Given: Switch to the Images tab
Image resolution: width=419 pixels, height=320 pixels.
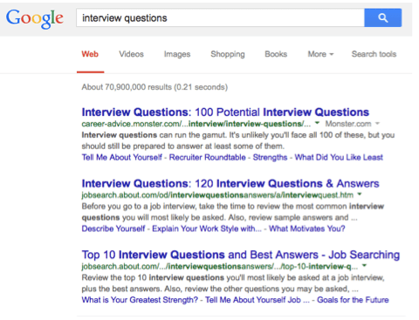Looking at the screenshot, I should 177,54.
